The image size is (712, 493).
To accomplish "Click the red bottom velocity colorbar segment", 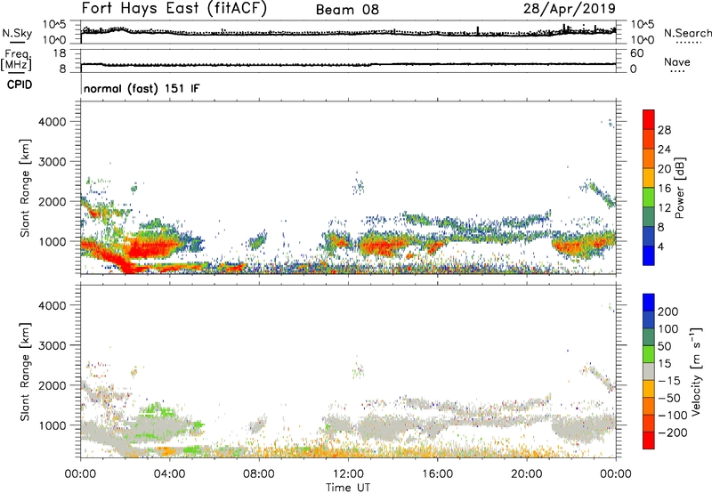I will (x=649, y=440).
